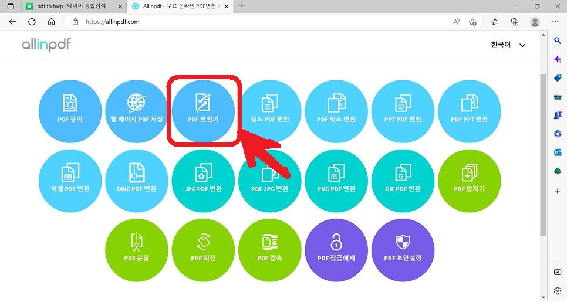
Task: Select the Allinpdf browser tab
Action: click(x=179, y=6)
